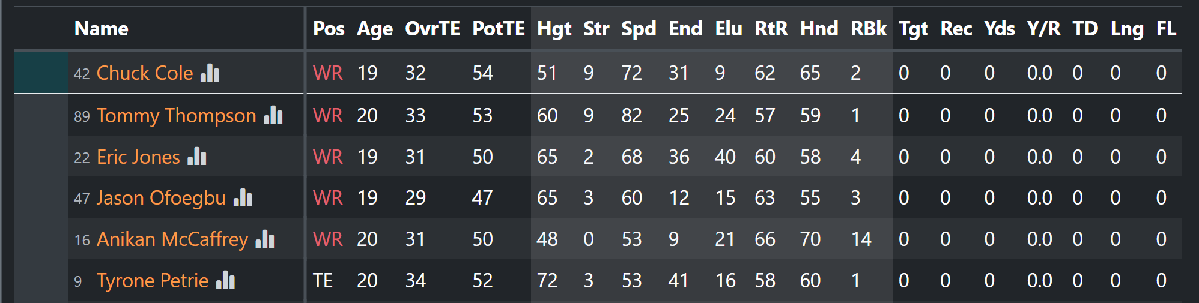The width and height of the screenshot is (1199, 303).
Task: Sort table by Name column
Action: [102, 29]
